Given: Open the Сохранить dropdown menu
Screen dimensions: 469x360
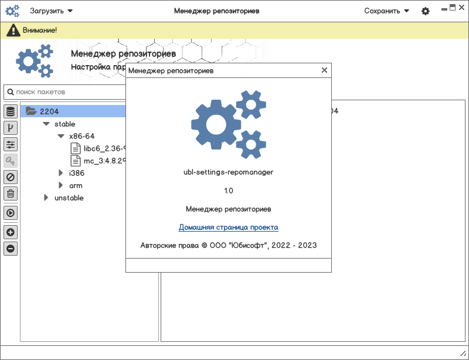Looking at the screenshot, I should [386, 11].
